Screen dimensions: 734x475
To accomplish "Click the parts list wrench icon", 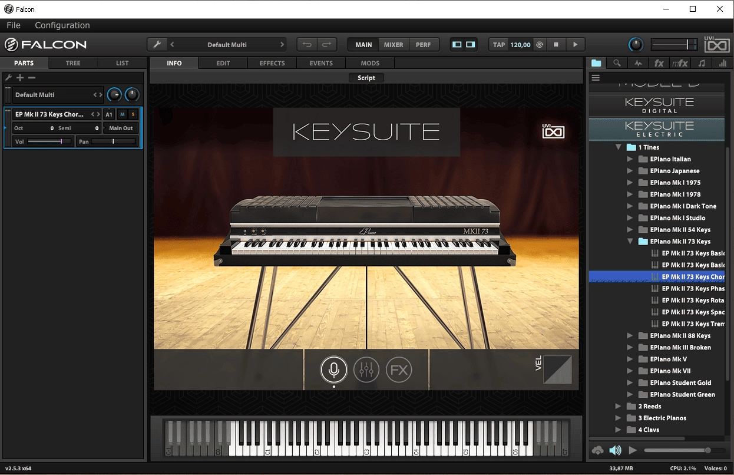I will 8,78.
